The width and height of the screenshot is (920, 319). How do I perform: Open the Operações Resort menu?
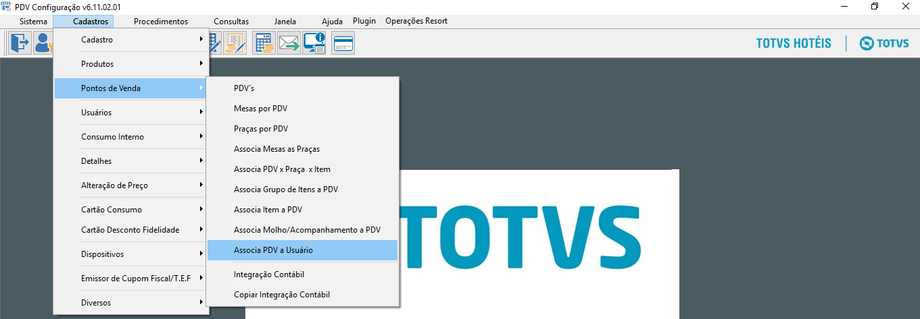[x=416, y=21]
